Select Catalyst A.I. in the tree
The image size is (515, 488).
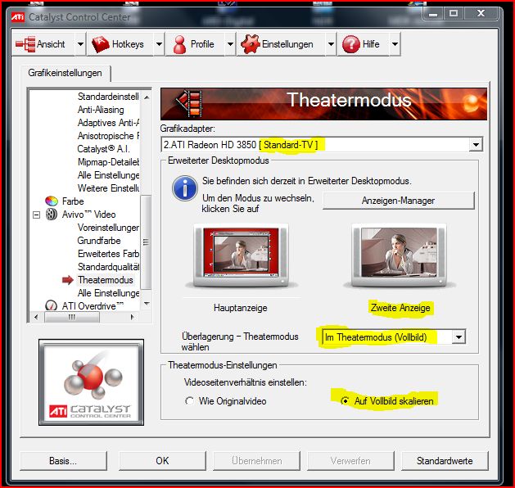pyautogui.click(x=103, y=149)
